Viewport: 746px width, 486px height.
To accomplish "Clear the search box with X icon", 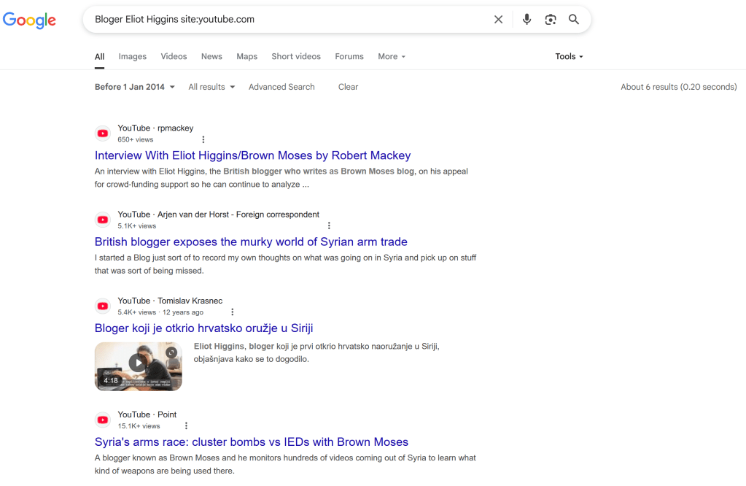I will 498,20.
